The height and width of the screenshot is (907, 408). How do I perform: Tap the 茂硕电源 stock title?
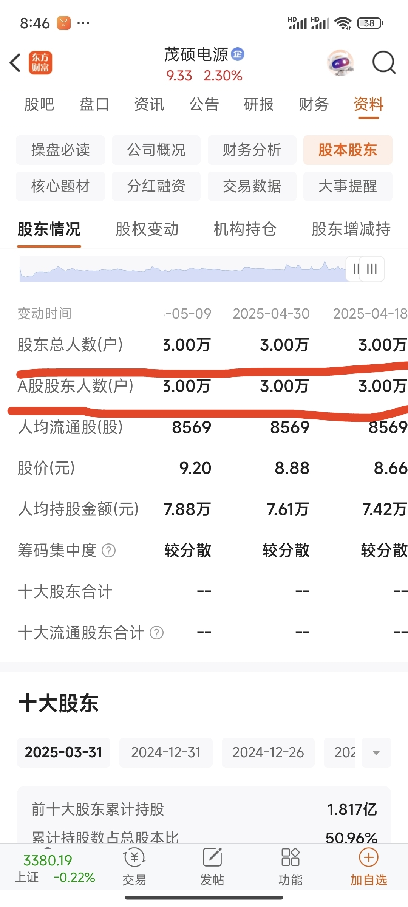click(x=196, y=54)
